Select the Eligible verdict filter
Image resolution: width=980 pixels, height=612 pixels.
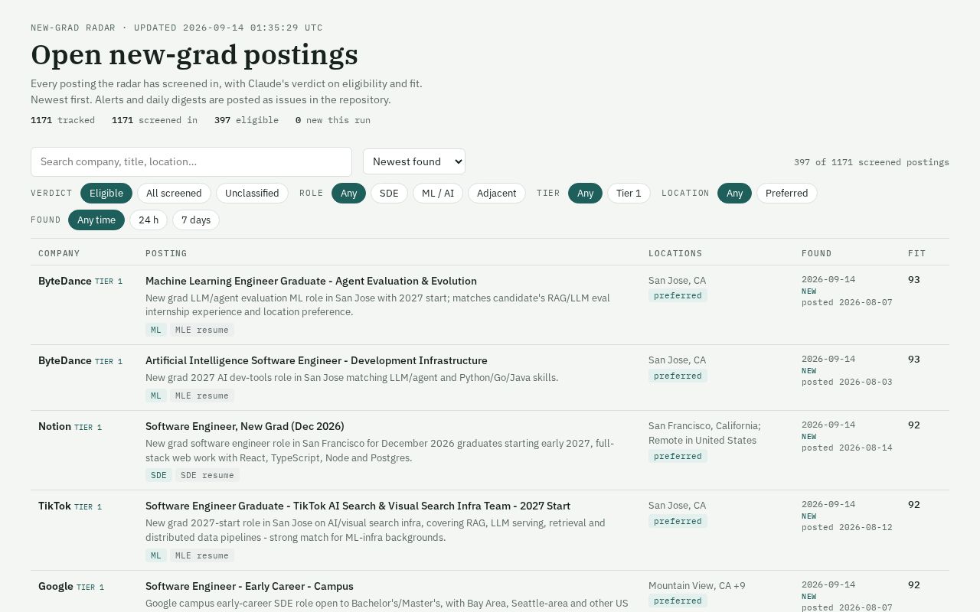pyautogui.click(x=106, y=193)
